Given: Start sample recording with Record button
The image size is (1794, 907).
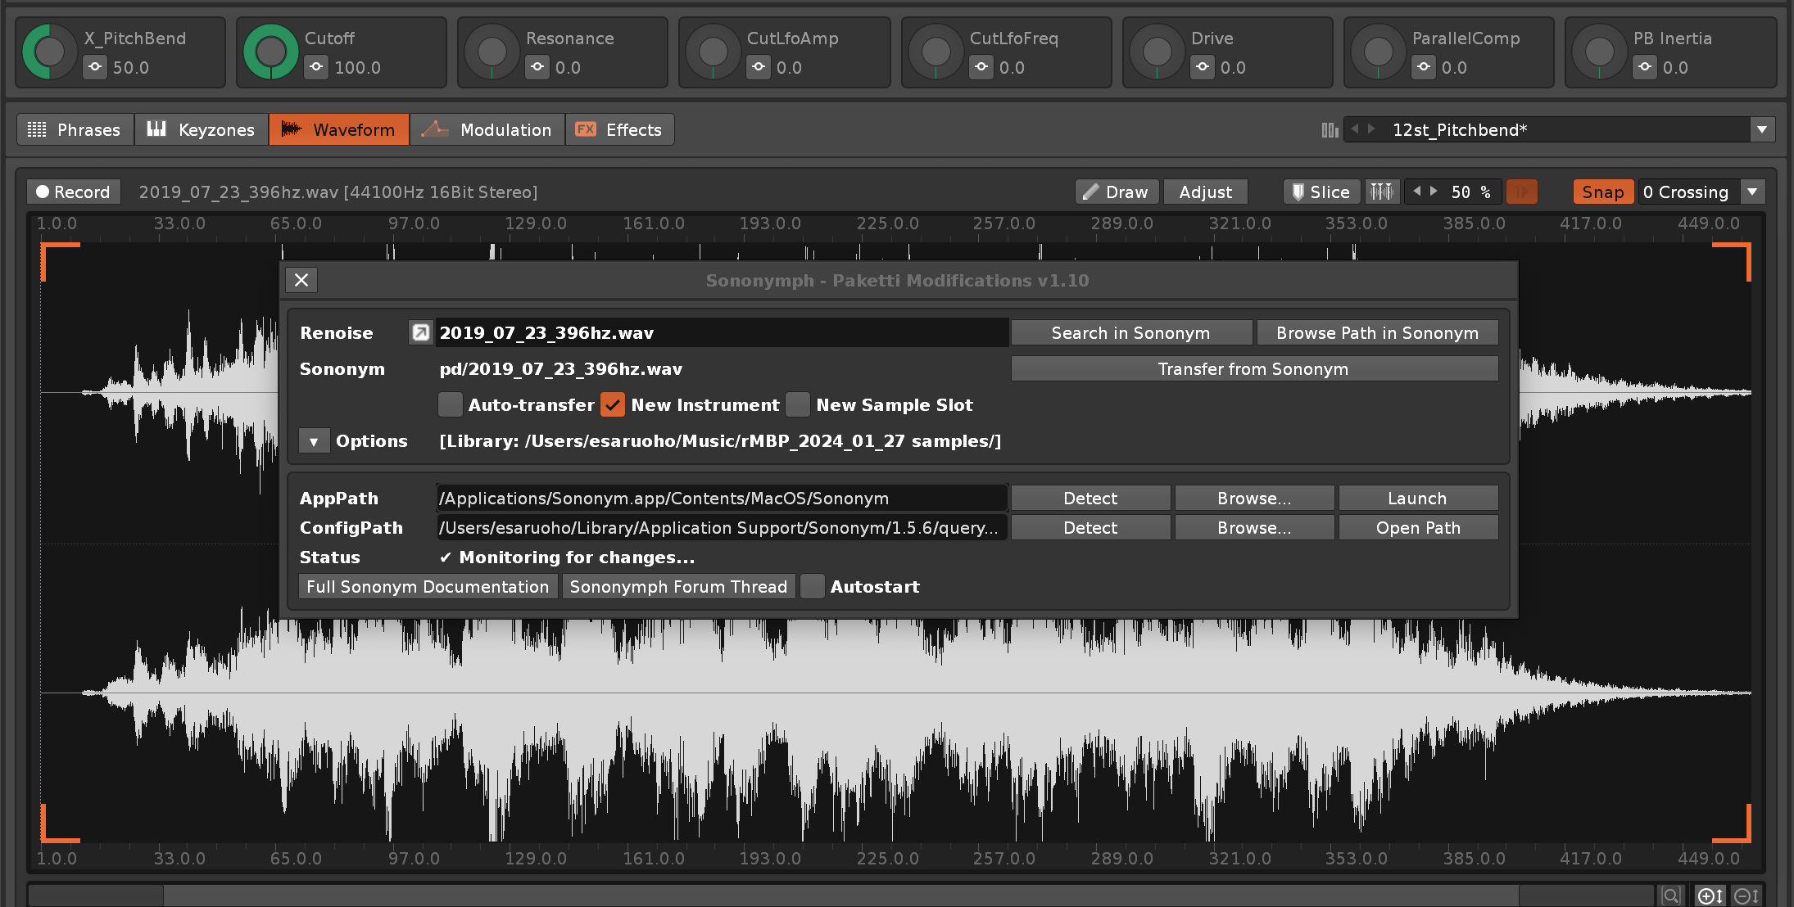Looking at the screenshot, I should [x=74, y=192].
